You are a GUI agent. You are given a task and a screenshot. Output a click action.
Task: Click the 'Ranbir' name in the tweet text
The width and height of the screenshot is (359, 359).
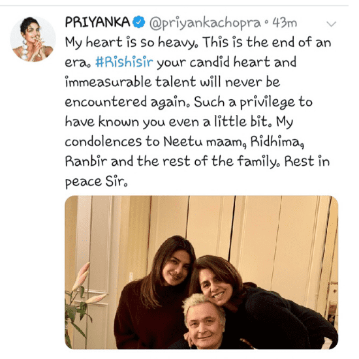[x=86, y=161]
